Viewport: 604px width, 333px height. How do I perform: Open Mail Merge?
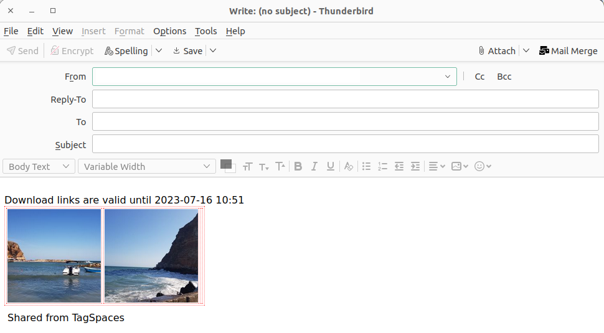pos(568,51)
